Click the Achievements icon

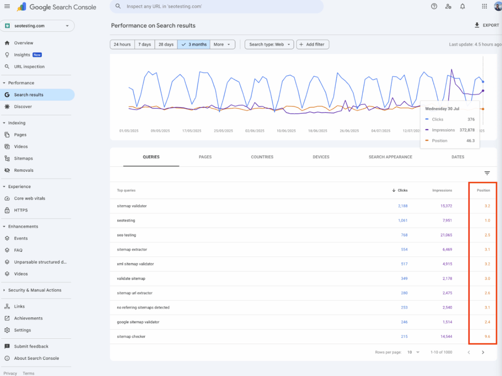[x=7, y=318]
